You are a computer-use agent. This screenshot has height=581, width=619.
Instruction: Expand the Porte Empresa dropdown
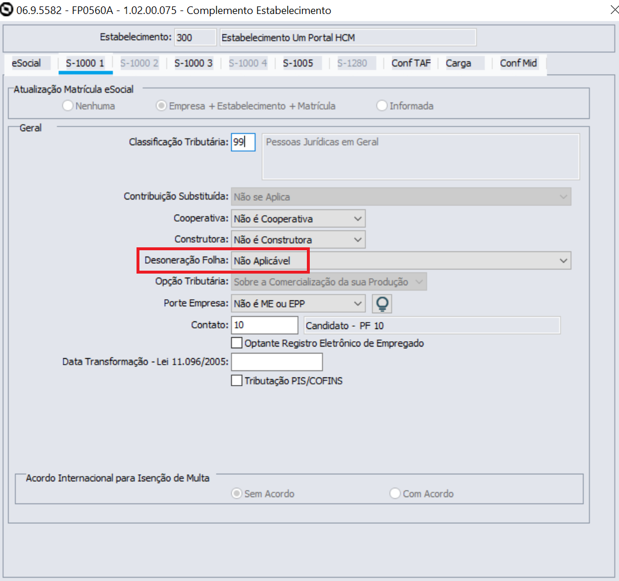[298, 303]
